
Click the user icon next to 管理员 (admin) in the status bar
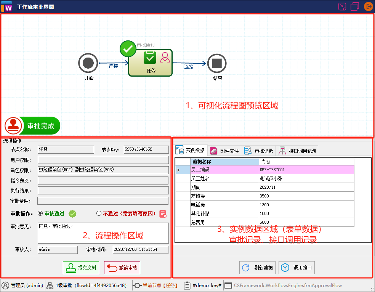[5, 285]
